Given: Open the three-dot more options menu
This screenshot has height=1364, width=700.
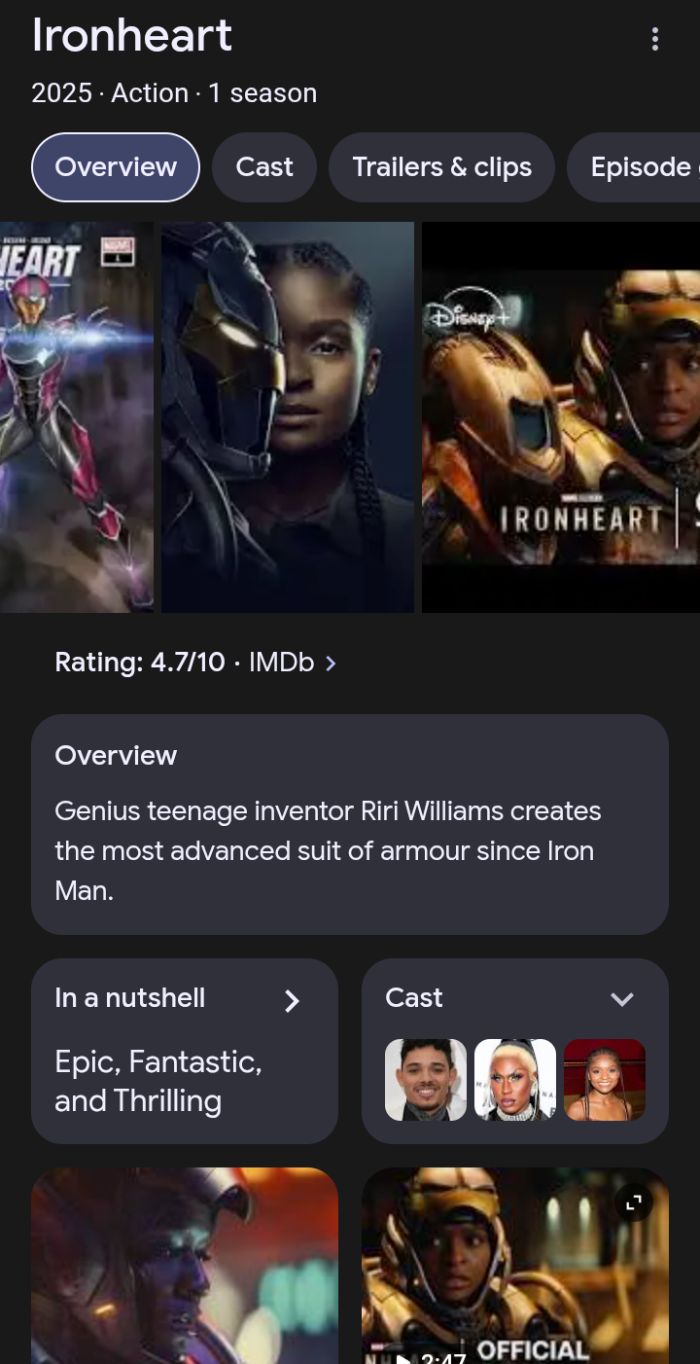Looking at the screenshot, I should [x=655, y=39].
